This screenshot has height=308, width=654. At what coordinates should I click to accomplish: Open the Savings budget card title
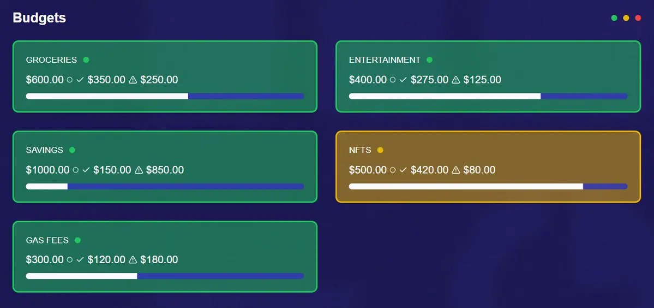click(45, 150)
